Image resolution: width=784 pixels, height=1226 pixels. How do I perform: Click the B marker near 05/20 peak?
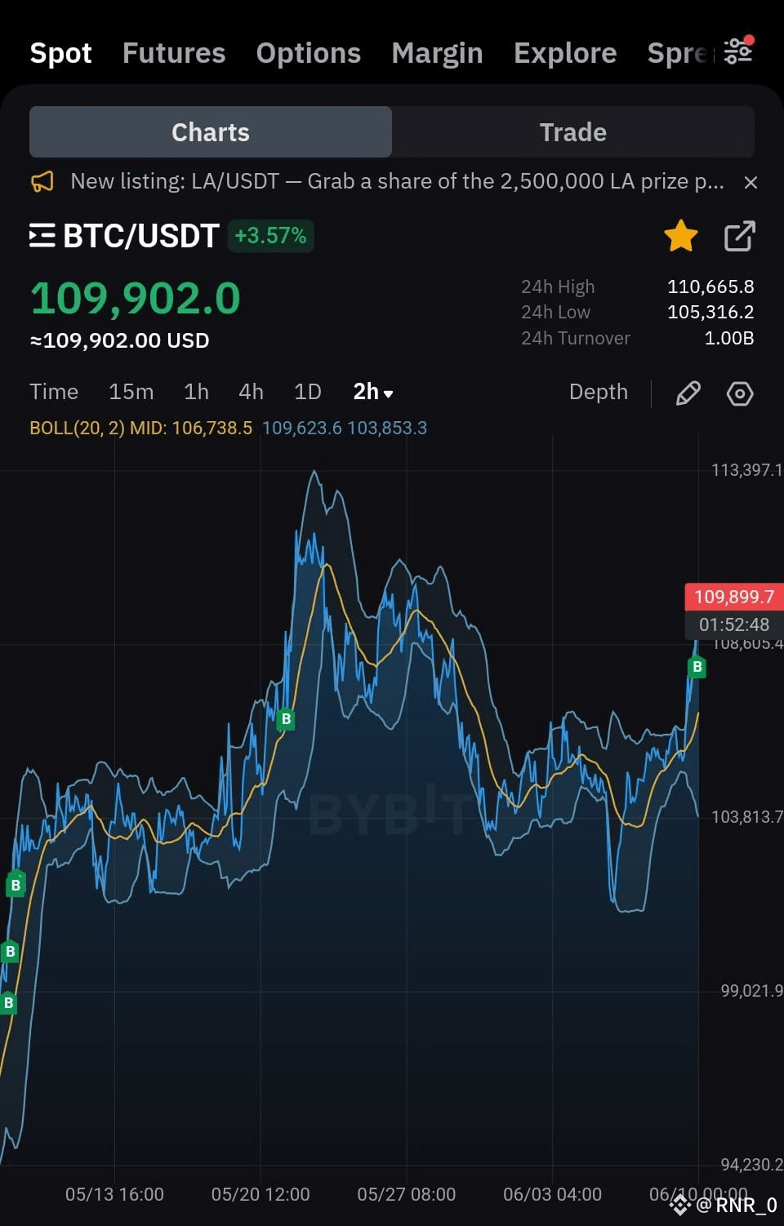pos(286,719)
